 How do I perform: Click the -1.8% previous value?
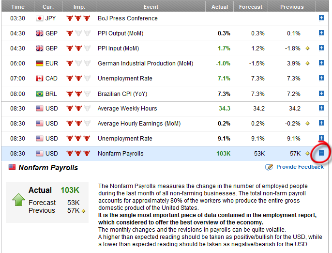tap(292, 48)
